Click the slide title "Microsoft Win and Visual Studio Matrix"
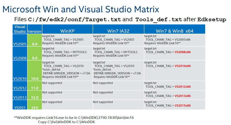 click(x=81, y=9)
